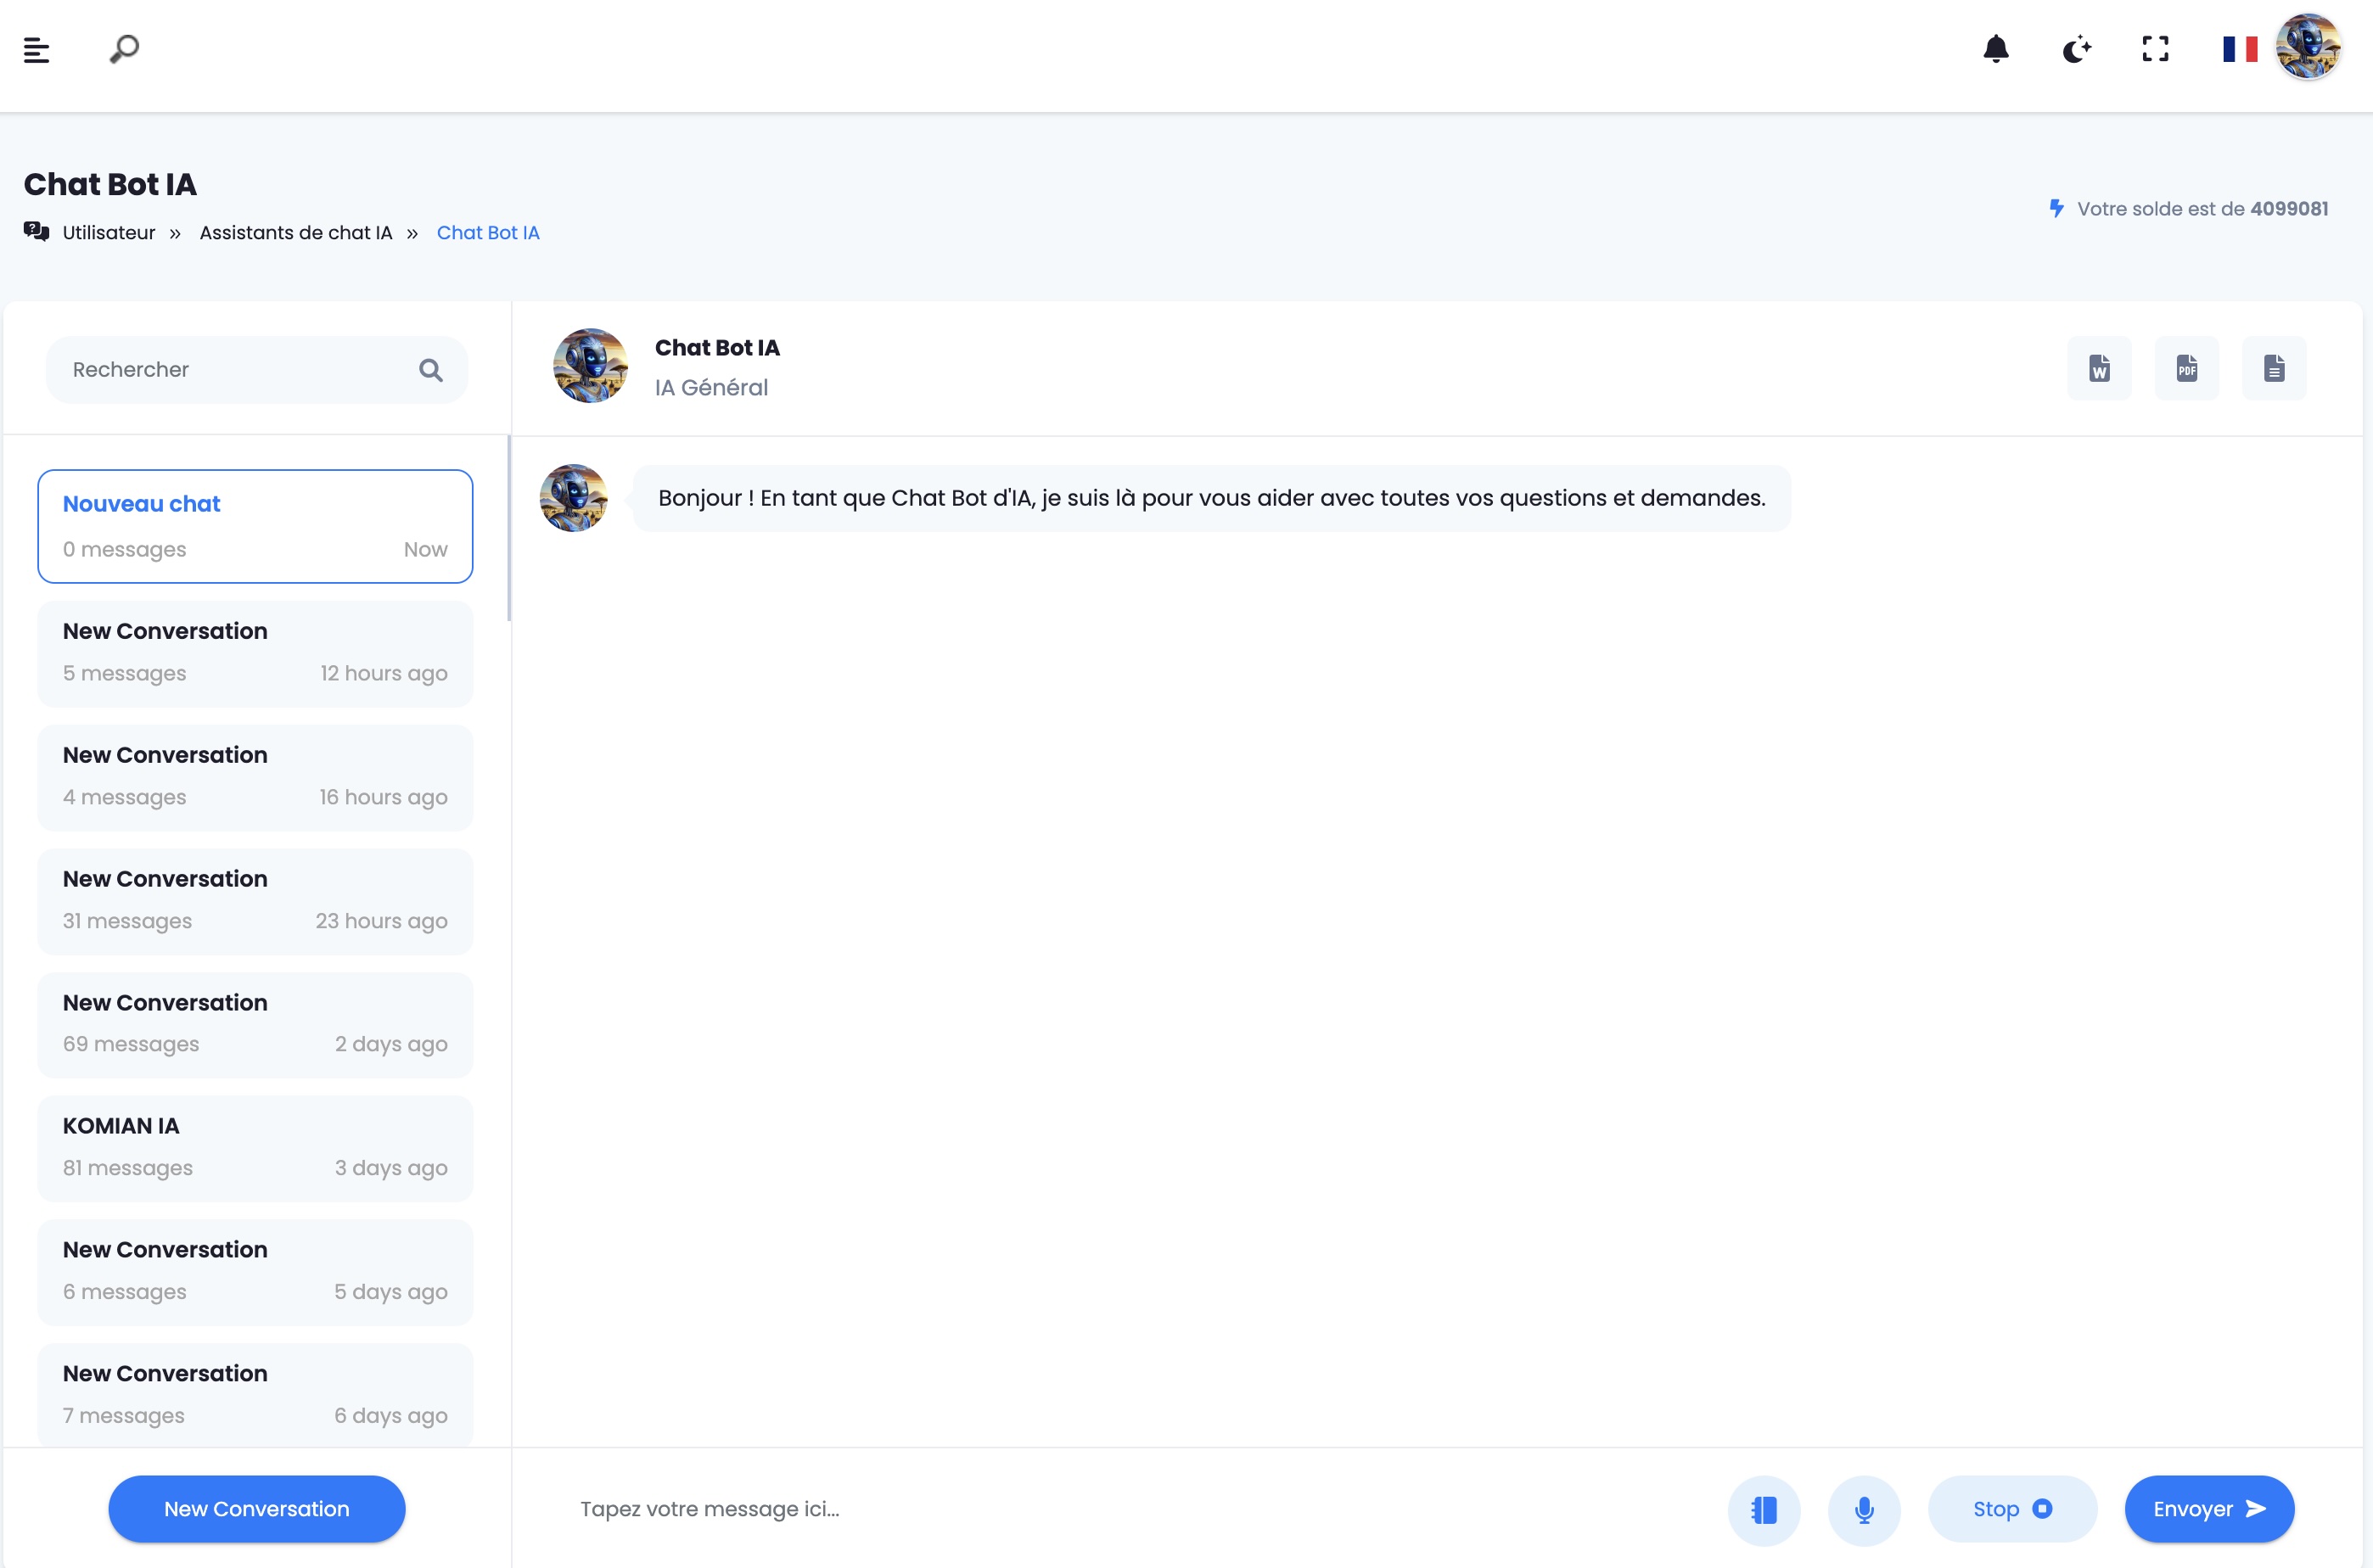
Task: Open the hamburger sidebar menu
Action: (x=37, y=50)
